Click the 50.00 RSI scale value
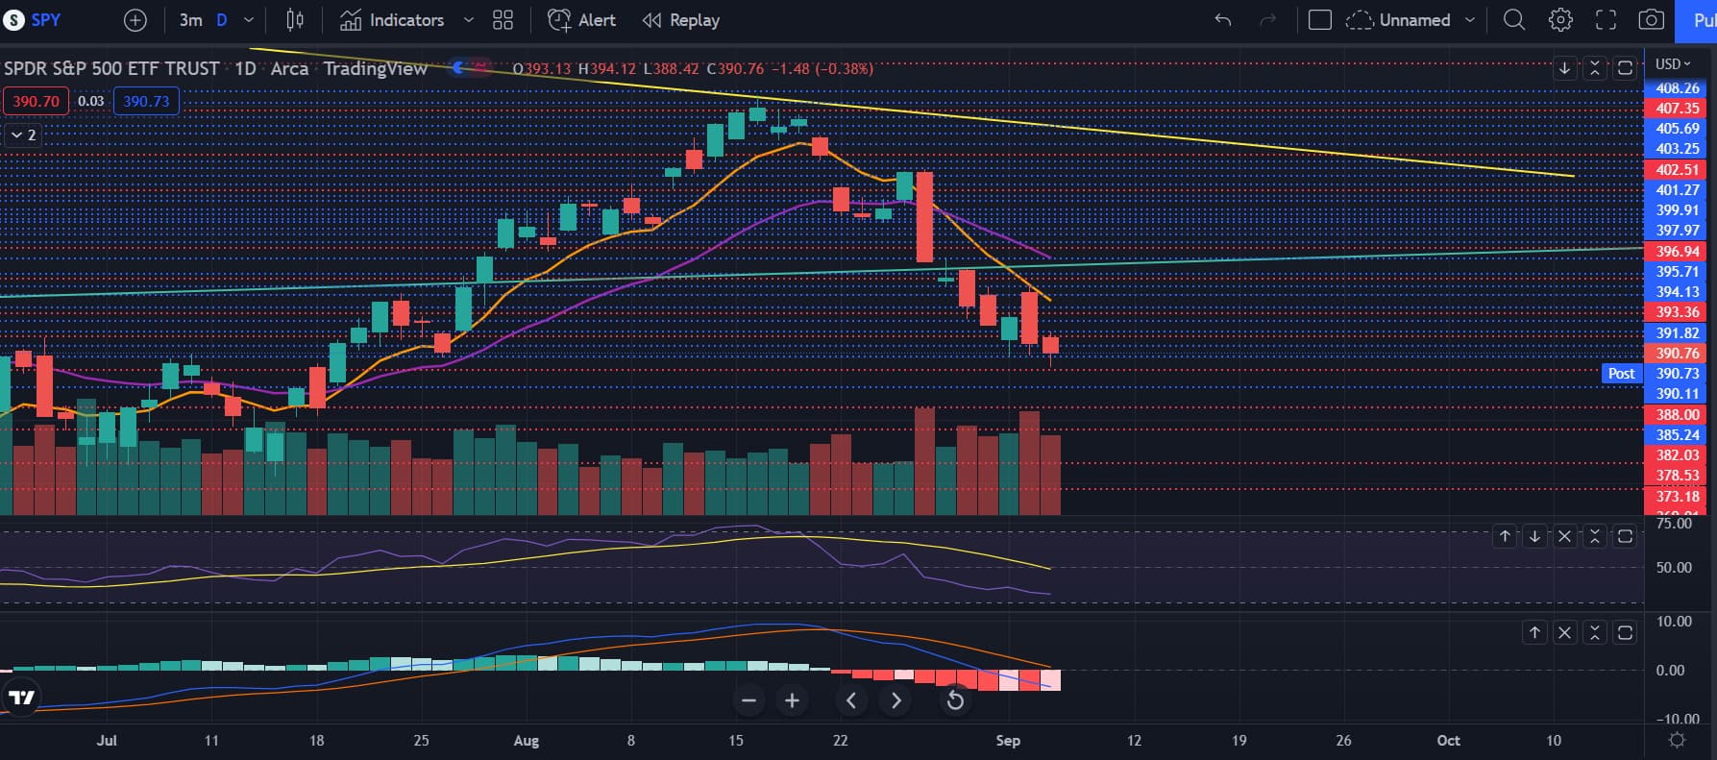Screen dimensions: 1717x760 click(1674, 568)
